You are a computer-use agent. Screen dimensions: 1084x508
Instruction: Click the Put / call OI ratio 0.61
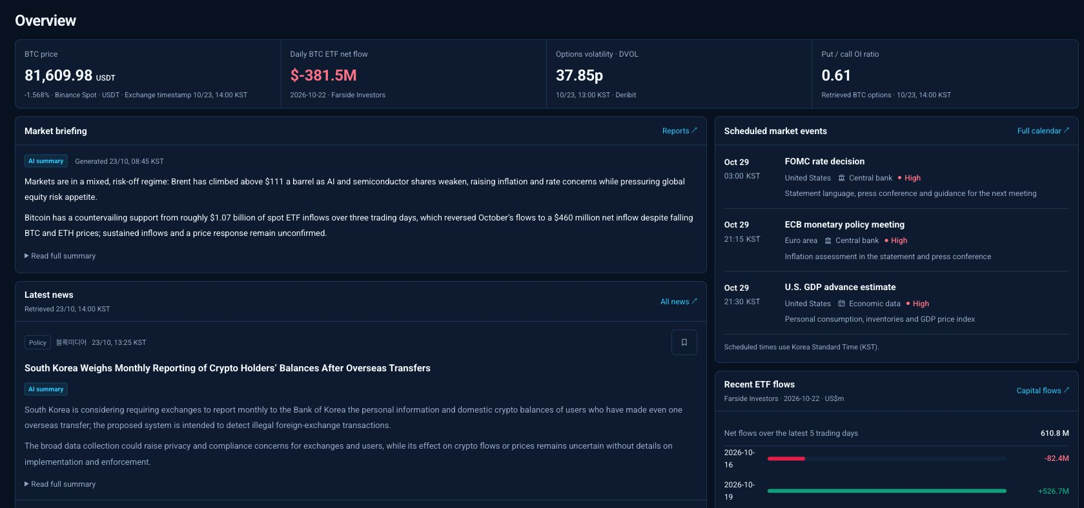[x=836, y=75]
